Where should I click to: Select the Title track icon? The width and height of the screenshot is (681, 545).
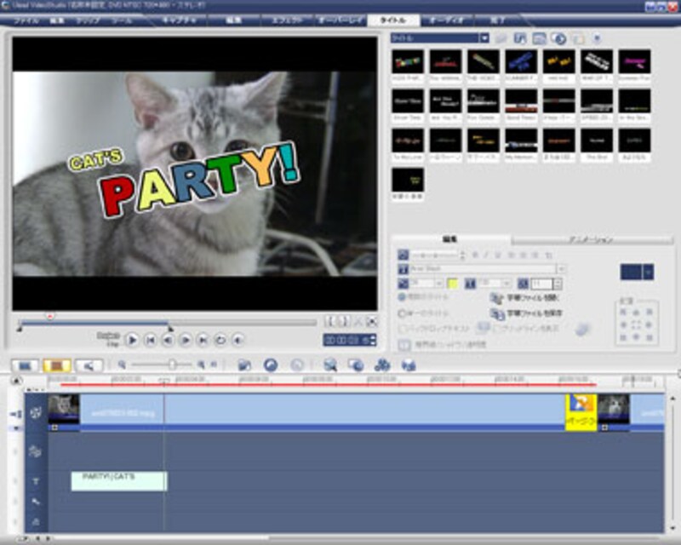point(36,481)
